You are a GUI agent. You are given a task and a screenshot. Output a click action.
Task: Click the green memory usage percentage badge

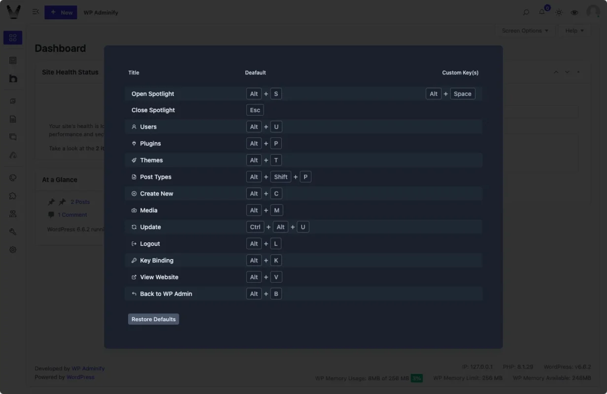pyautogui.click(x=417, y=378)
